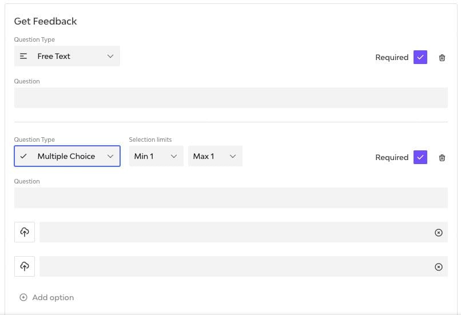Screen dimensions: 461x315
Task: Open the Min 1 selection limit dropdown
Action: (156, 156)
